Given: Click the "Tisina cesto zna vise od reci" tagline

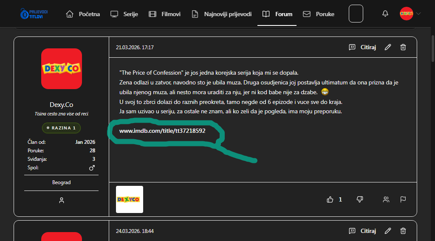Looking at the screenshot, I should pos(61,114).
